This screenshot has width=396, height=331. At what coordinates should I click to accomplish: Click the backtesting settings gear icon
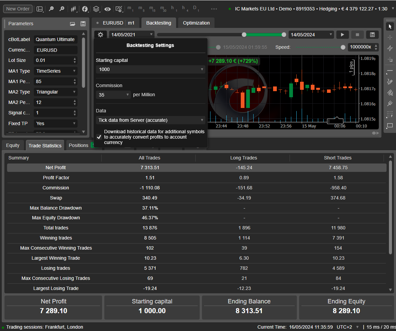point(100,35)
